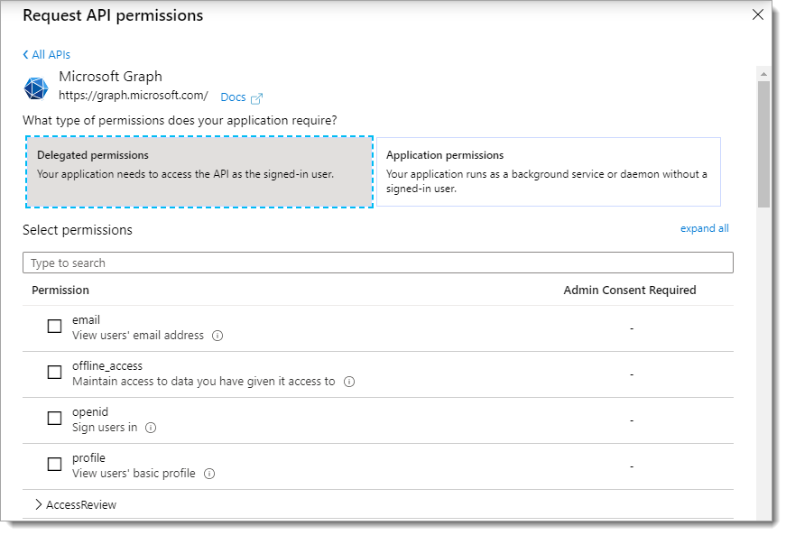
Task: Click the Docs external link icon
Action: pyautogui.click(x=256, y=97)
